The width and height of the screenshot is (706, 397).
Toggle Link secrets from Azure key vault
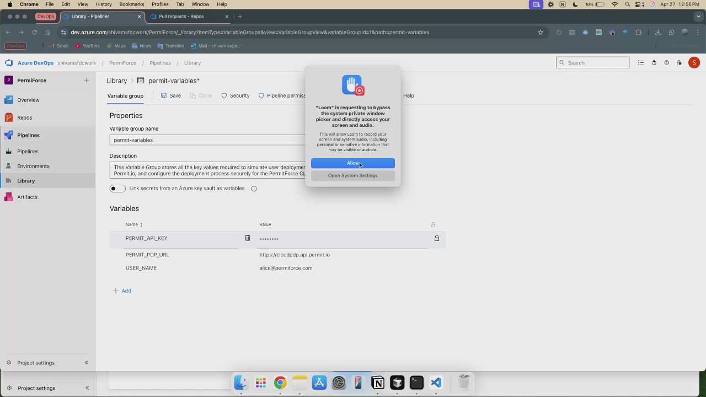point(117,189)
